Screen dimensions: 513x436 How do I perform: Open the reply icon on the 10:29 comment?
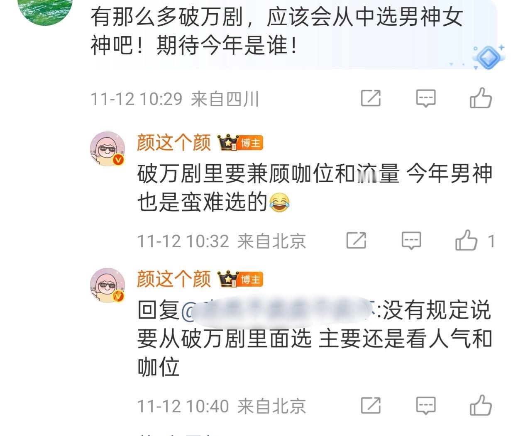[426, 99]
